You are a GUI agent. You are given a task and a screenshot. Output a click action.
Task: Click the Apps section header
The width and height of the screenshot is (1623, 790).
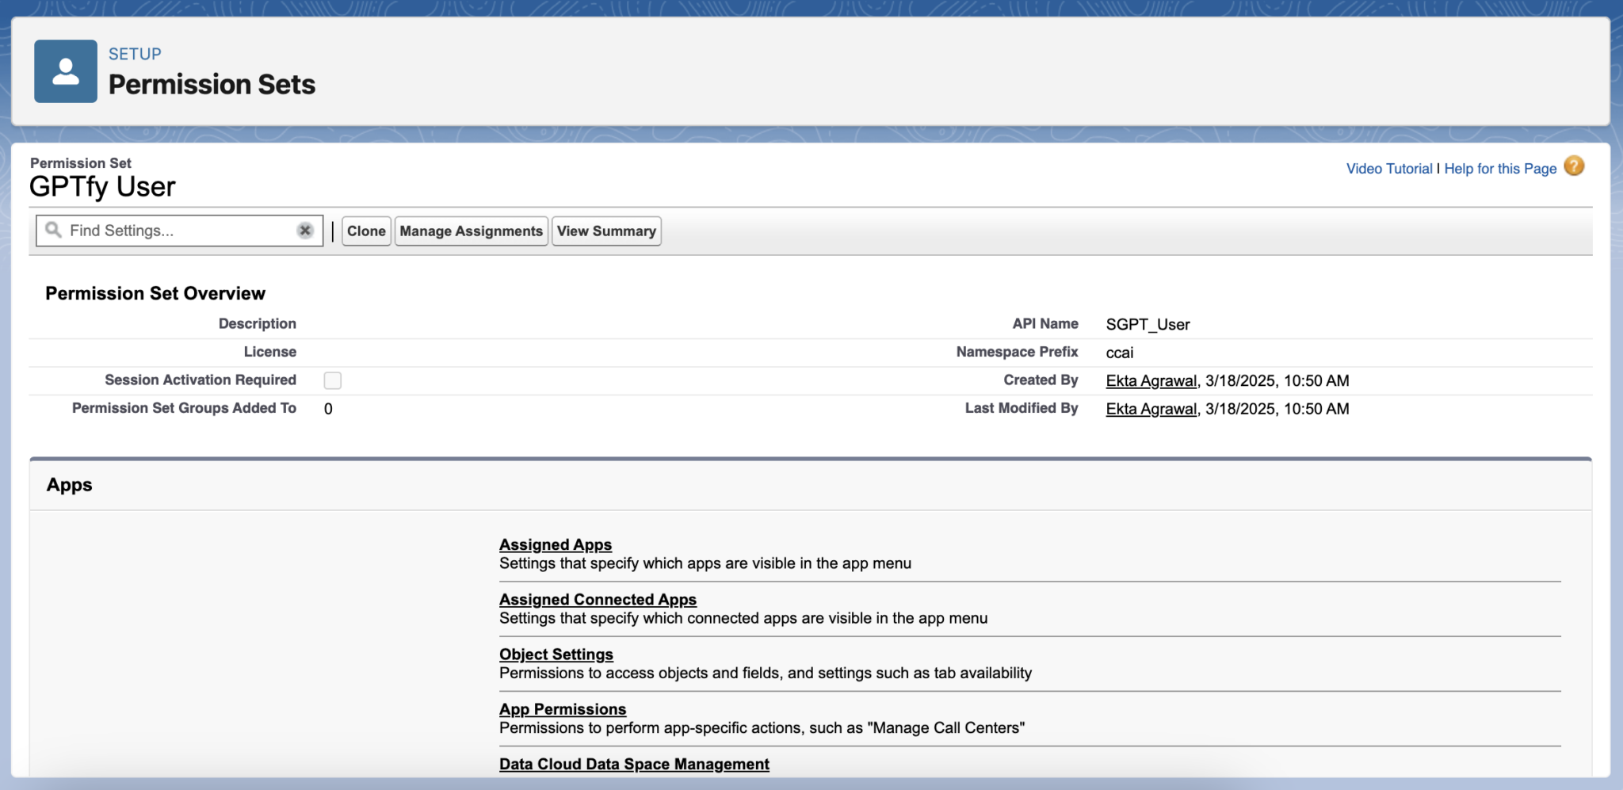70,485
